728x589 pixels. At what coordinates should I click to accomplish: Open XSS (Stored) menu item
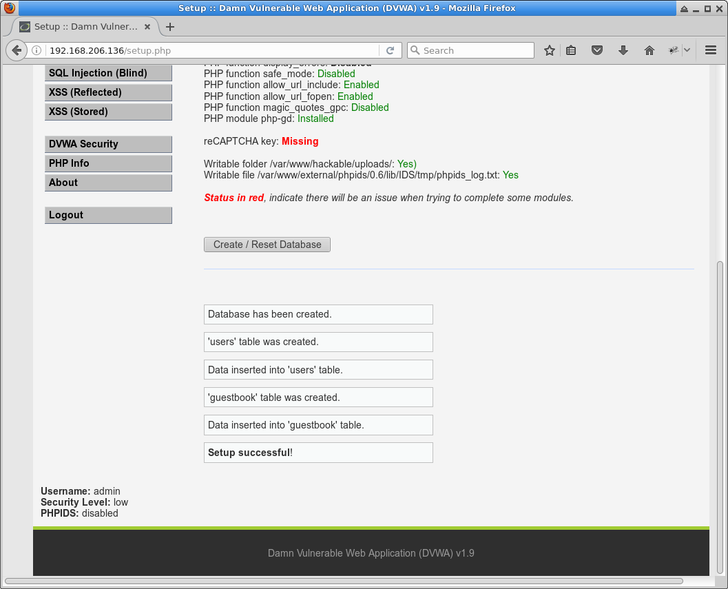click(108, 112)
